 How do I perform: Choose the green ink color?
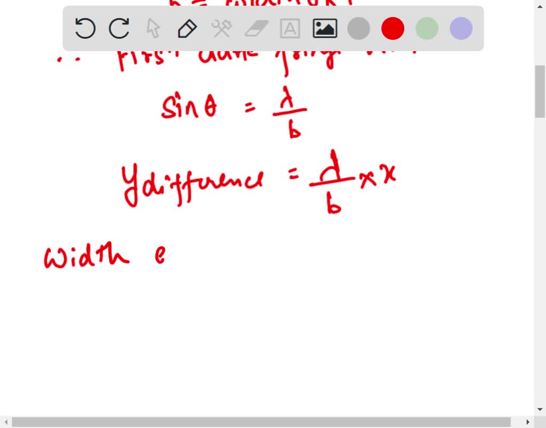(x=426, y=29)
